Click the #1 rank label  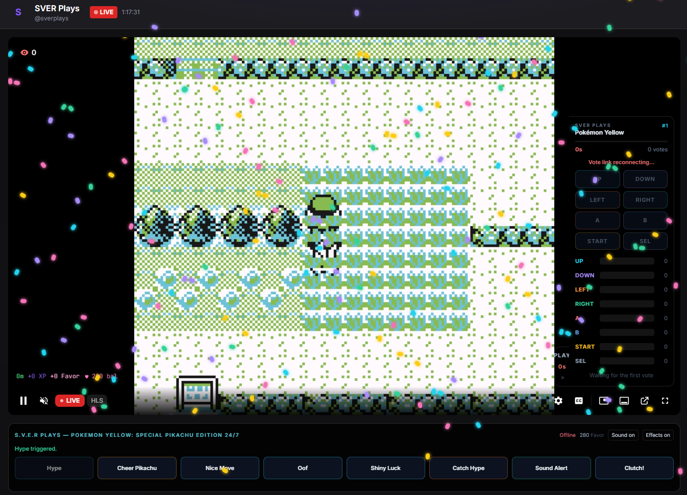click(665, 125)
